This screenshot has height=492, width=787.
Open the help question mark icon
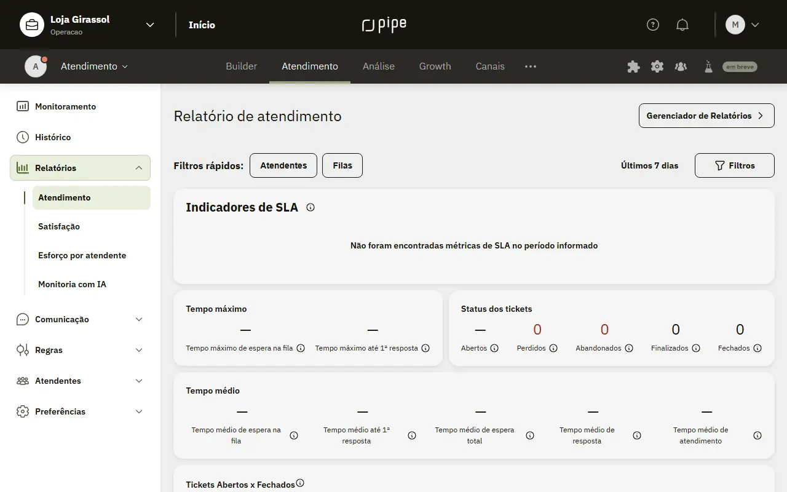pyautogui.click(x=653, y=25)
